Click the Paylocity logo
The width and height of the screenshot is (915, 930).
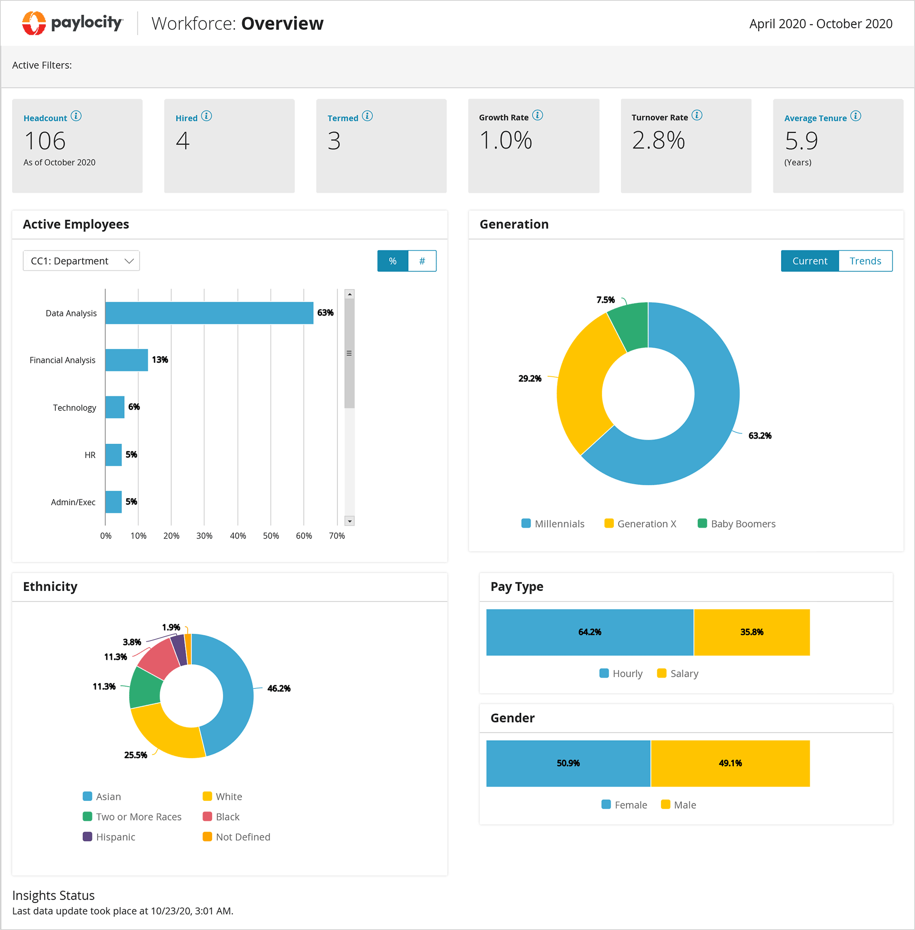point(72,23)
